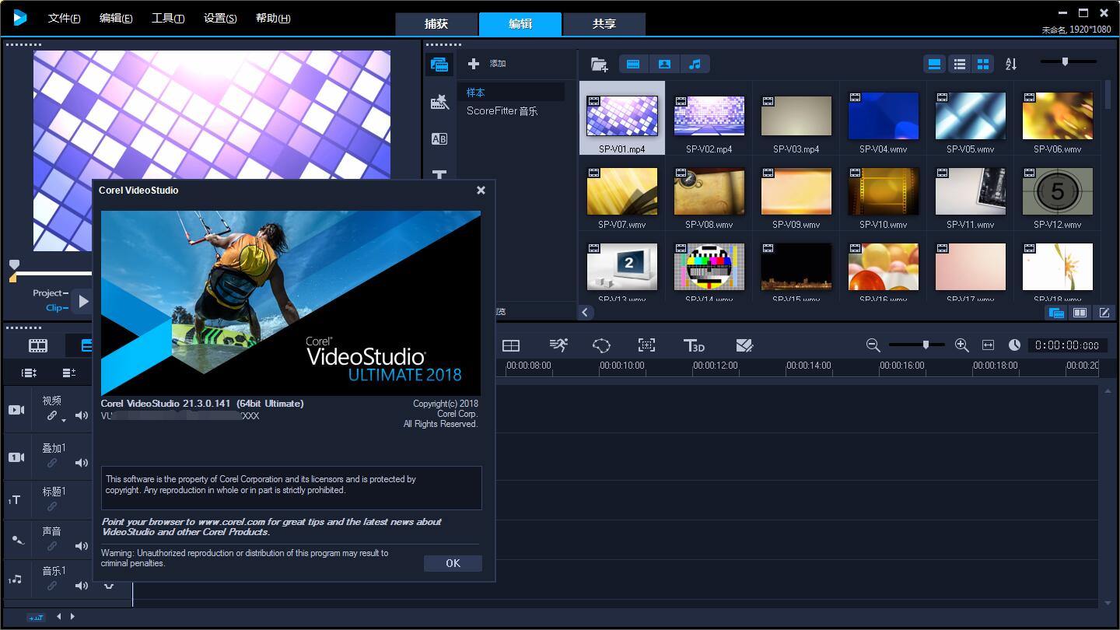Switch to the 捕获 tab
Screen dimensions: 1120x630
436,24
